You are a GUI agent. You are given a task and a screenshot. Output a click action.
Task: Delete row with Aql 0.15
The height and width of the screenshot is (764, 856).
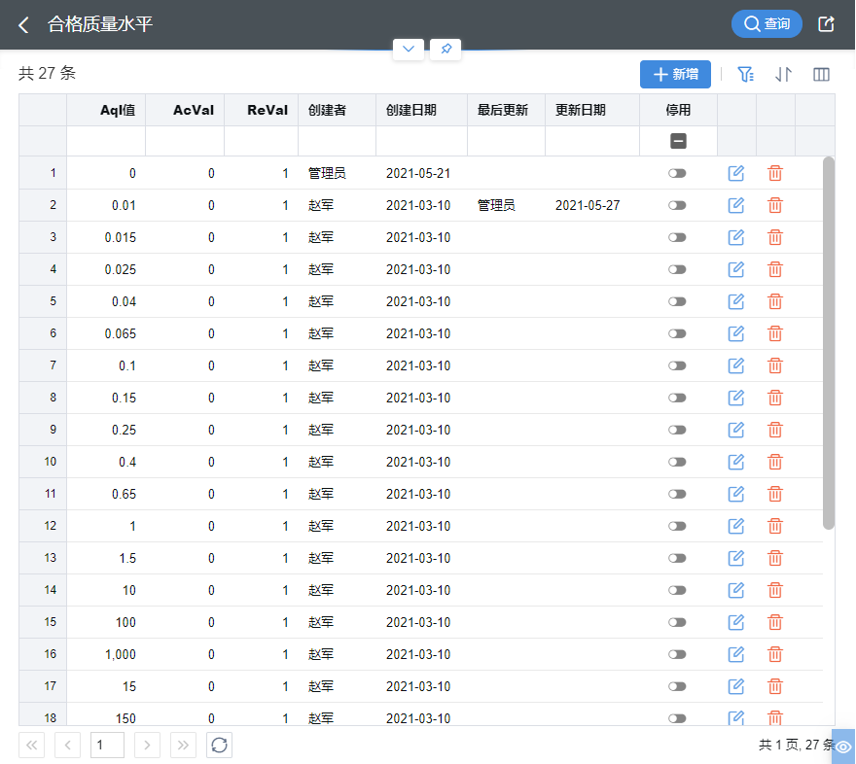775,399
